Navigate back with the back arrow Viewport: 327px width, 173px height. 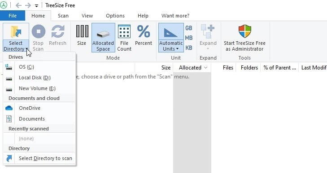click(x=18, y=5)
